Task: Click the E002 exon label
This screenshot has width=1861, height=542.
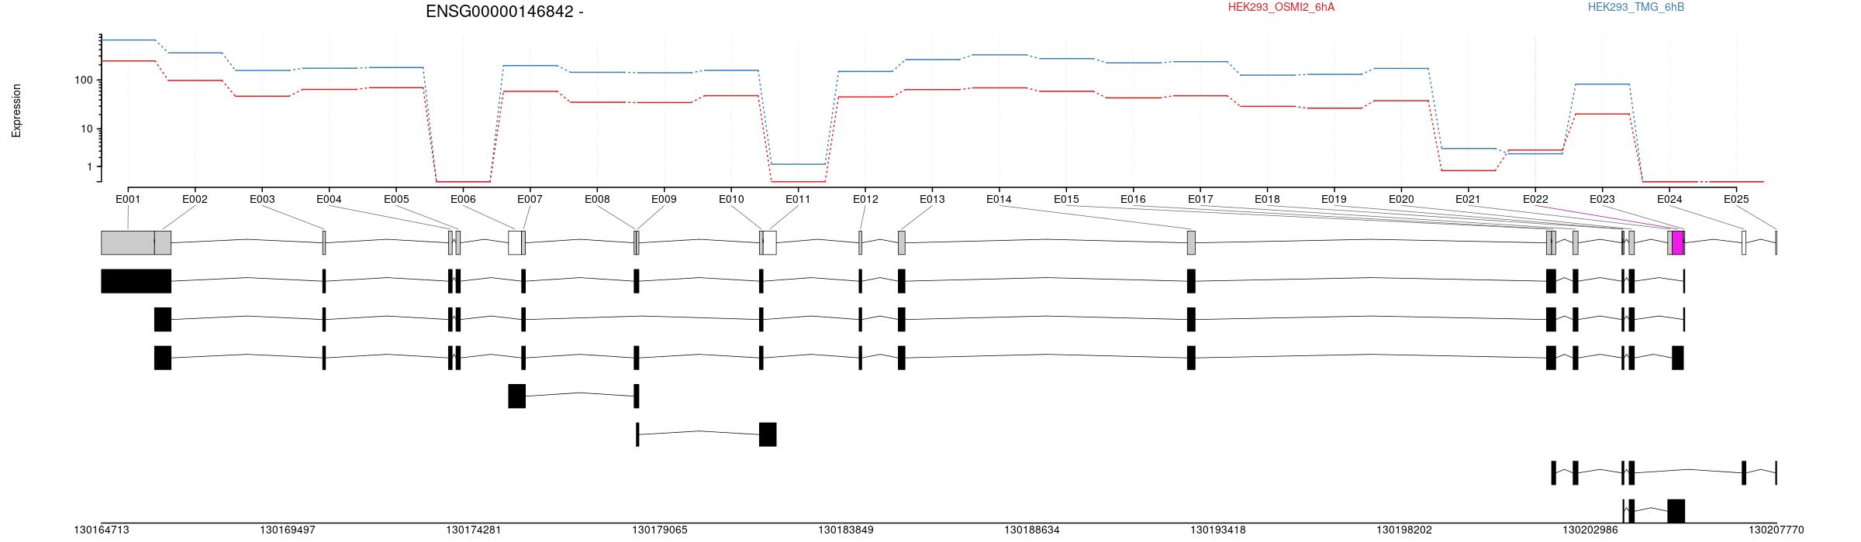Action: point(195,199)
